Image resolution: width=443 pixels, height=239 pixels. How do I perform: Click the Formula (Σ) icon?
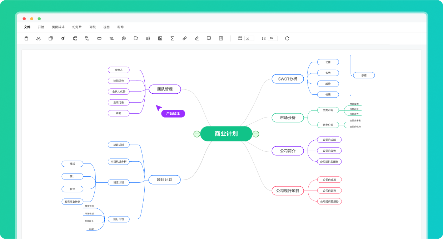[x=172, y=38]
